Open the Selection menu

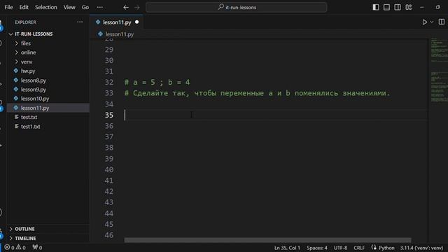45,7
